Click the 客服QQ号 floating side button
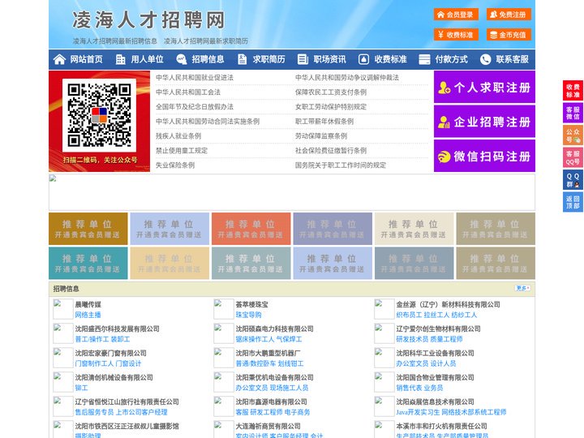584x438 pixels. coord(573,157)
